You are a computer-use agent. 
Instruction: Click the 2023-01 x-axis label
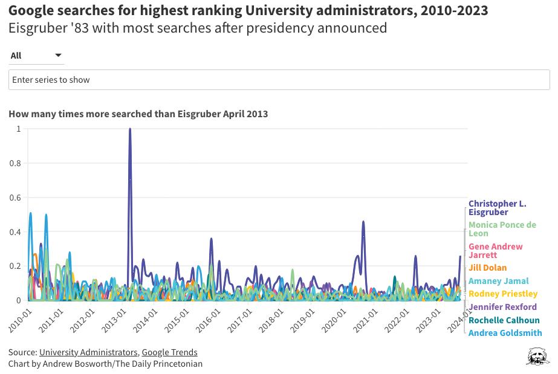click(x=428, y=321)
